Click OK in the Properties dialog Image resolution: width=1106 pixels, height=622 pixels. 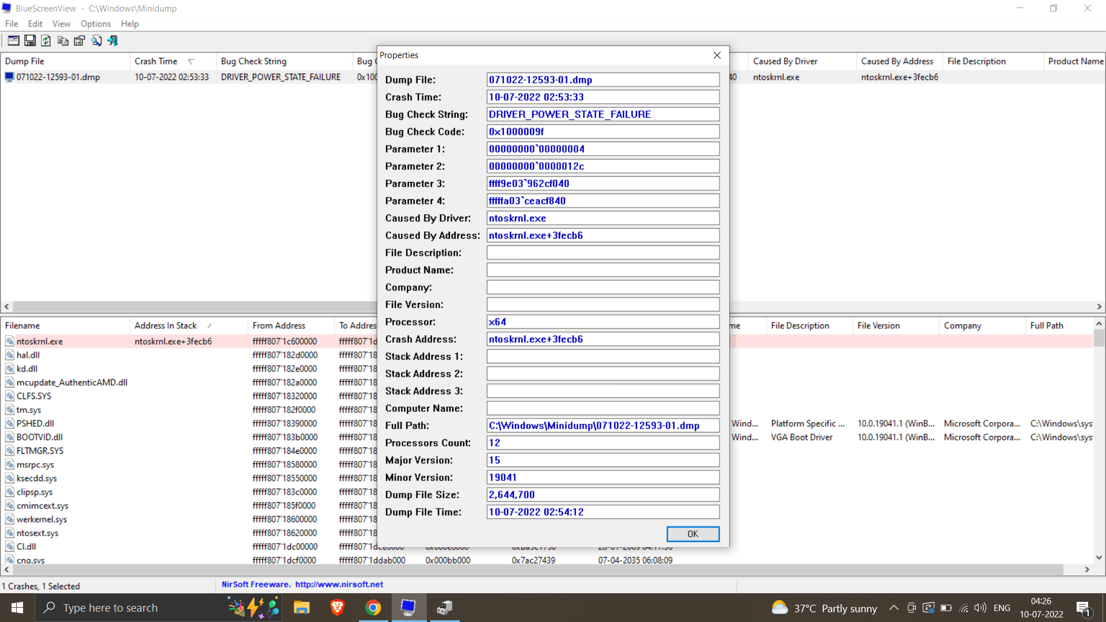tap(693, 534)
